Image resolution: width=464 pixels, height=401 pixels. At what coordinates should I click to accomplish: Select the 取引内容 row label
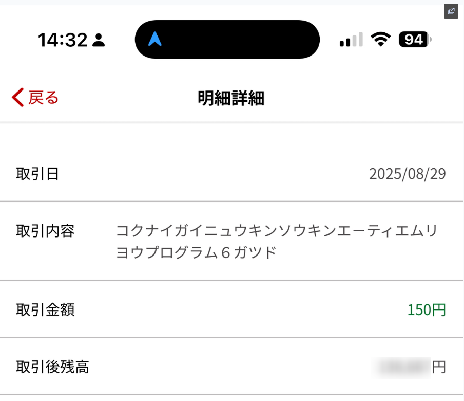(45, 231)
